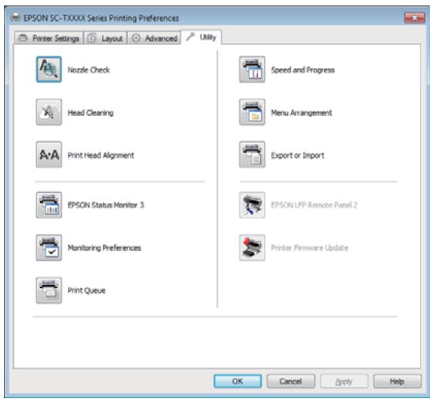Click the "EPSON LFP Remote Panel 2" label
The width and height of the screenshot is (430, 399).
(x=314, y=205)
